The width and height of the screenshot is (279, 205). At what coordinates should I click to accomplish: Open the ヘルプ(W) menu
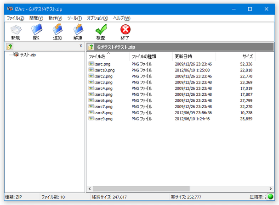tap(122, 18)
